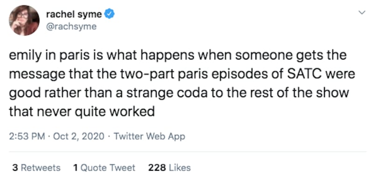Open the 1 Quote Tweet list
The height and width of the screenshot is (181, 373).
pyautogui.click(x=104, y=168)
